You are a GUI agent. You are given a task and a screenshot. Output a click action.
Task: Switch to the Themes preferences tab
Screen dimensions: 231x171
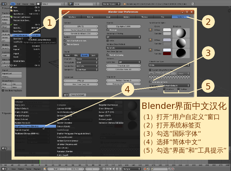[144, 17]
